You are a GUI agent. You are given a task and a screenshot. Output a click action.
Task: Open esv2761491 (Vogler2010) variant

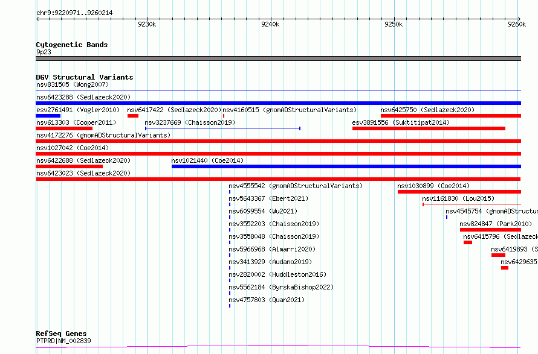coord(78,110)
